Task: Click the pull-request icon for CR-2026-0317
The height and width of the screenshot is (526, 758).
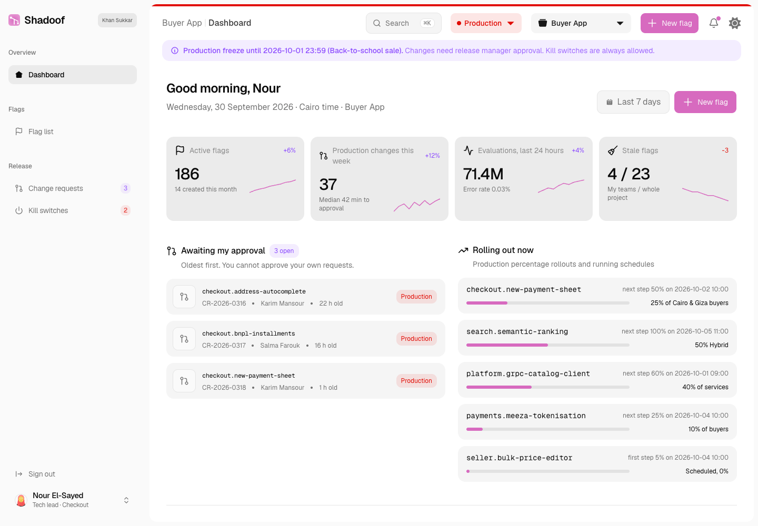Action: pyautogui.click(x=184, y=339)
